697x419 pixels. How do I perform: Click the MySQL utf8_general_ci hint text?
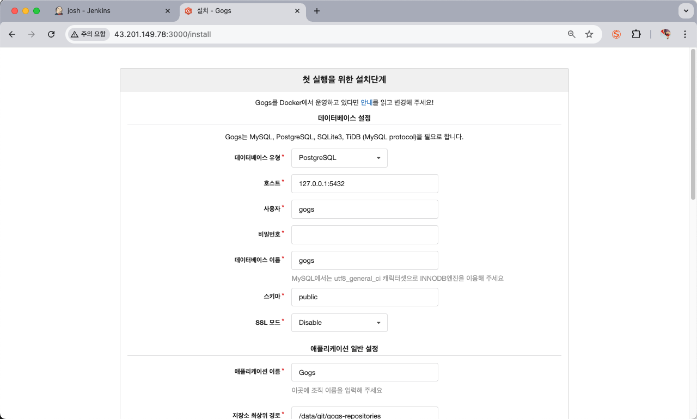tap(398, 278)
